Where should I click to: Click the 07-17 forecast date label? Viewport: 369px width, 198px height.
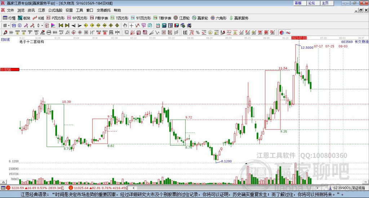coord(319,46)
